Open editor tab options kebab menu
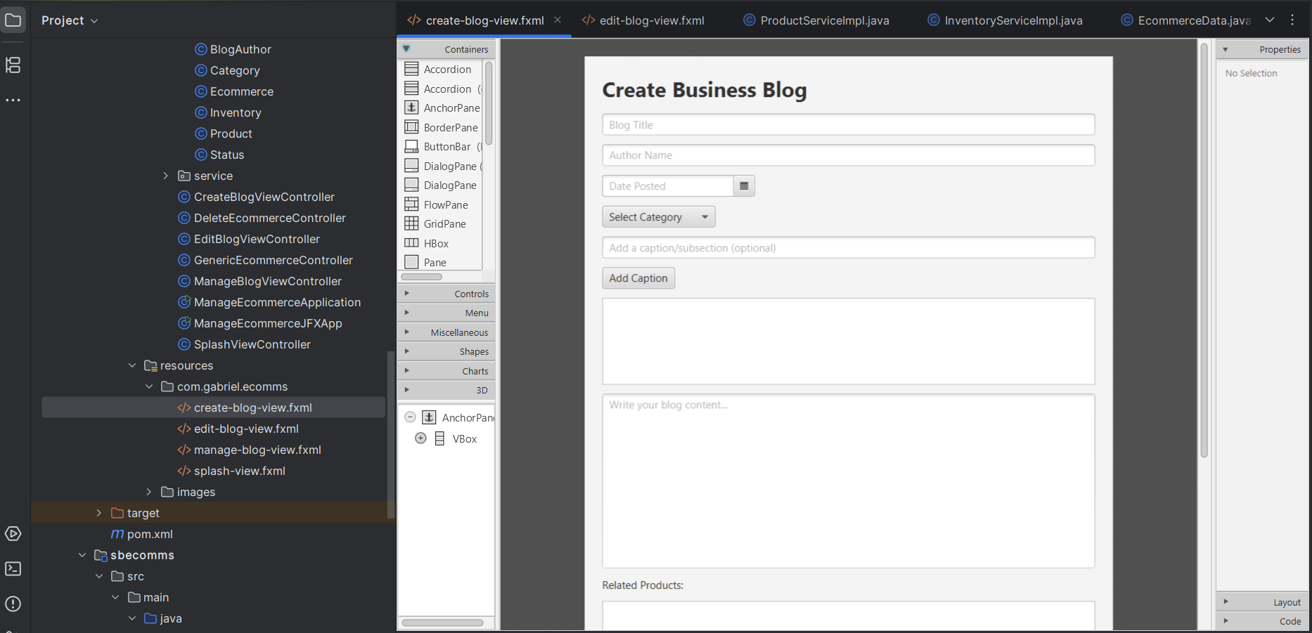The image size is (1312, 633). click(x=1292, y=20)
